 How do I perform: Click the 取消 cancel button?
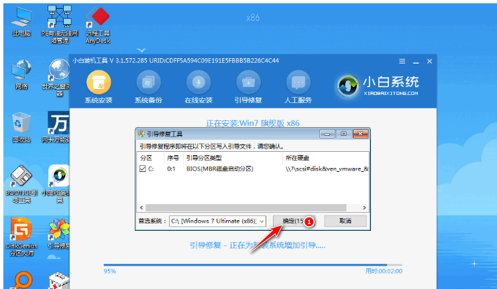pos(345,221)
